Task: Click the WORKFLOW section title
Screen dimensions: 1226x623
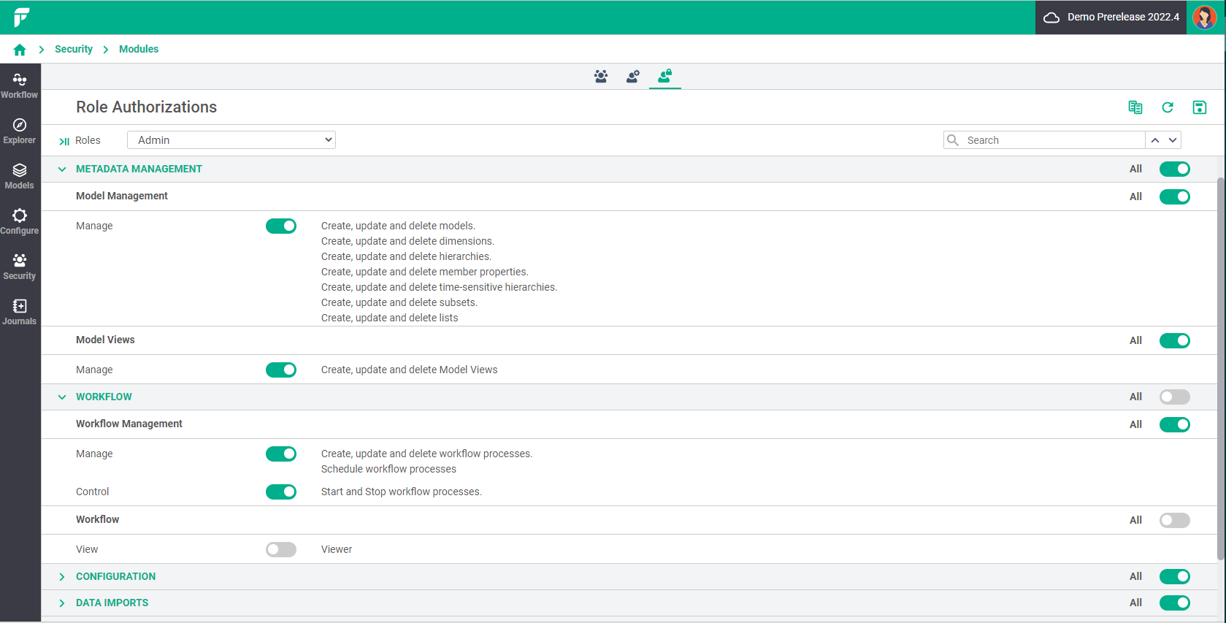Action: click(x=104, y=397)
